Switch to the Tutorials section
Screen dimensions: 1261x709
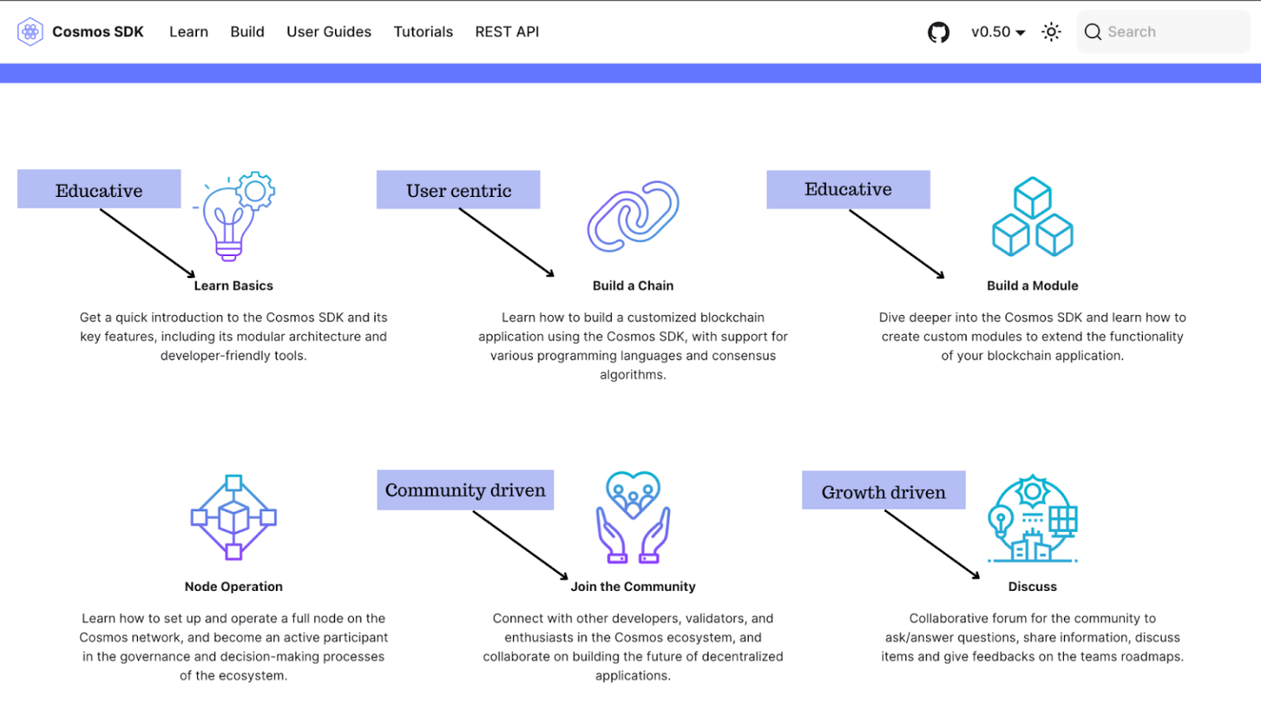tap(423, 31)
